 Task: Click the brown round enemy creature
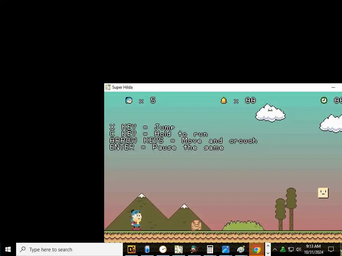(196, 225)
